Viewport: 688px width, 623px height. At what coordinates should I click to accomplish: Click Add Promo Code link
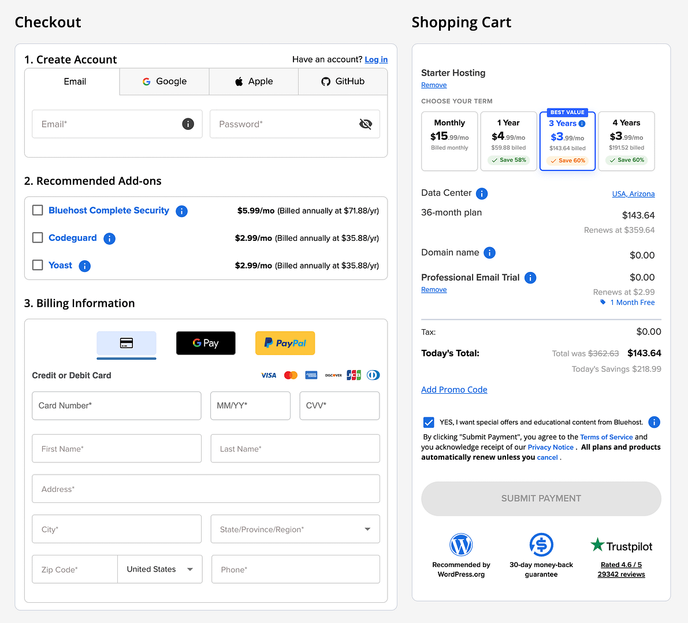(454, 390)
